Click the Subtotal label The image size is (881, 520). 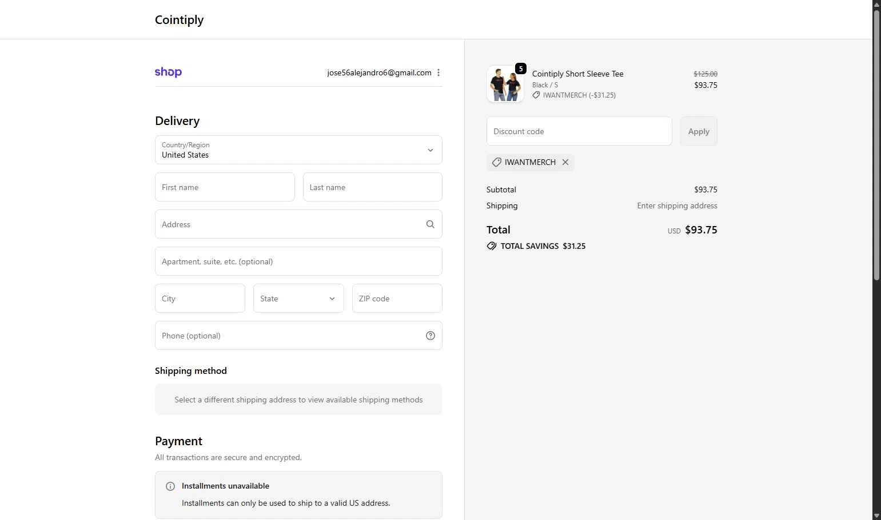501,190
